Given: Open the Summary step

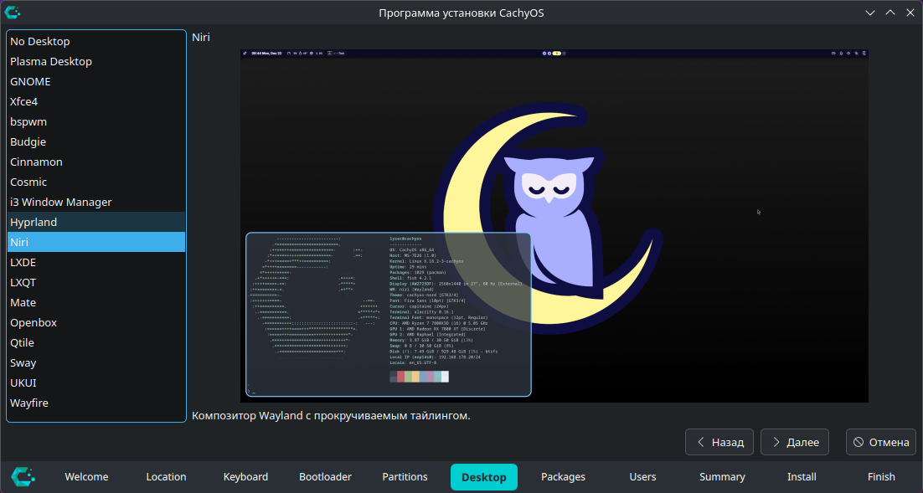Looking at the screenshot, I should pos(722,476).
